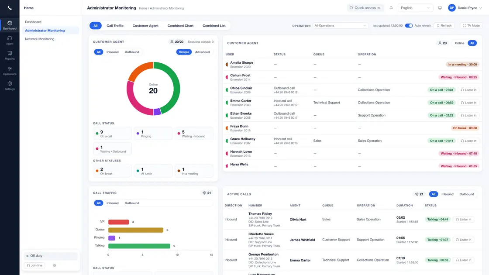
Task: Open notifications bell icon
Action: pyautogui.click(x=391, y=8)
